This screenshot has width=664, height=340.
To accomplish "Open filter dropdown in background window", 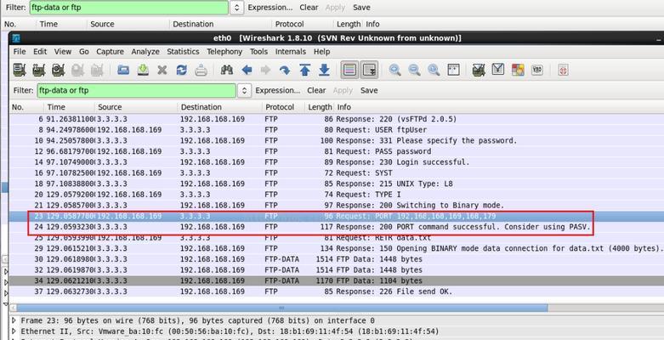I will click(x=236, y=8).
